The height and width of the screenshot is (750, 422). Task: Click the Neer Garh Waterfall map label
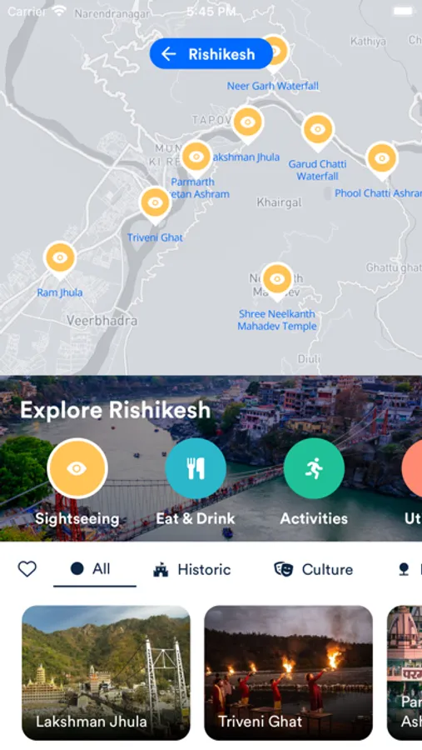click(x=273, y=86)
